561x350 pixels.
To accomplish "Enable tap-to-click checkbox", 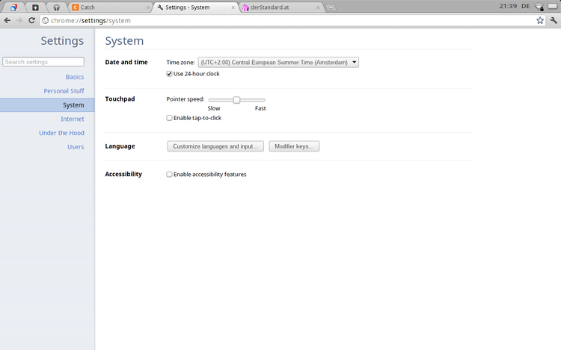I will [169, 118].
